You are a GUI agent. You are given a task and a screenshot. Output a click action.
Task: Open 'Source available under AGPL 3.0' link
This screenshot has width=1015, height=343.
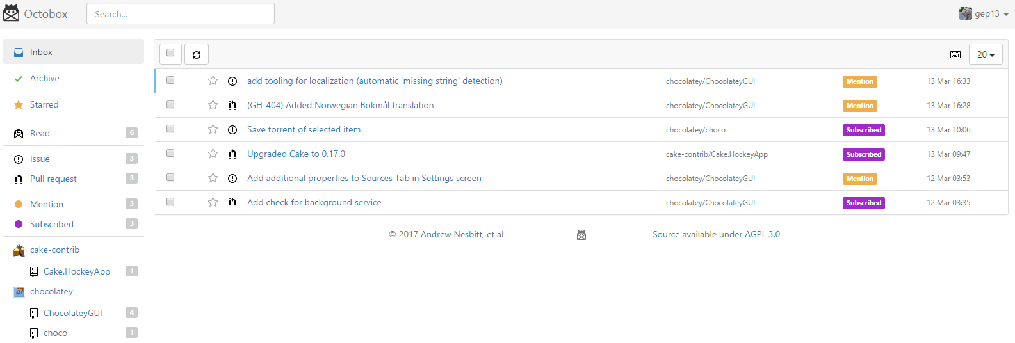(x=716, y=234)
